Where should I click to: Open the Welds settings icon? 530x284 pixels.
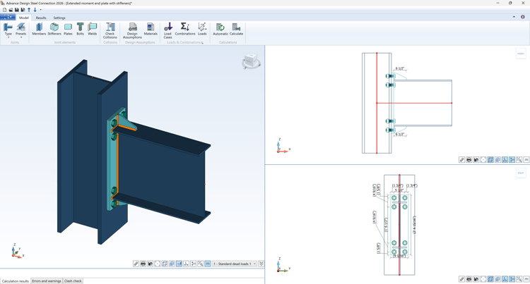(93, 29)
